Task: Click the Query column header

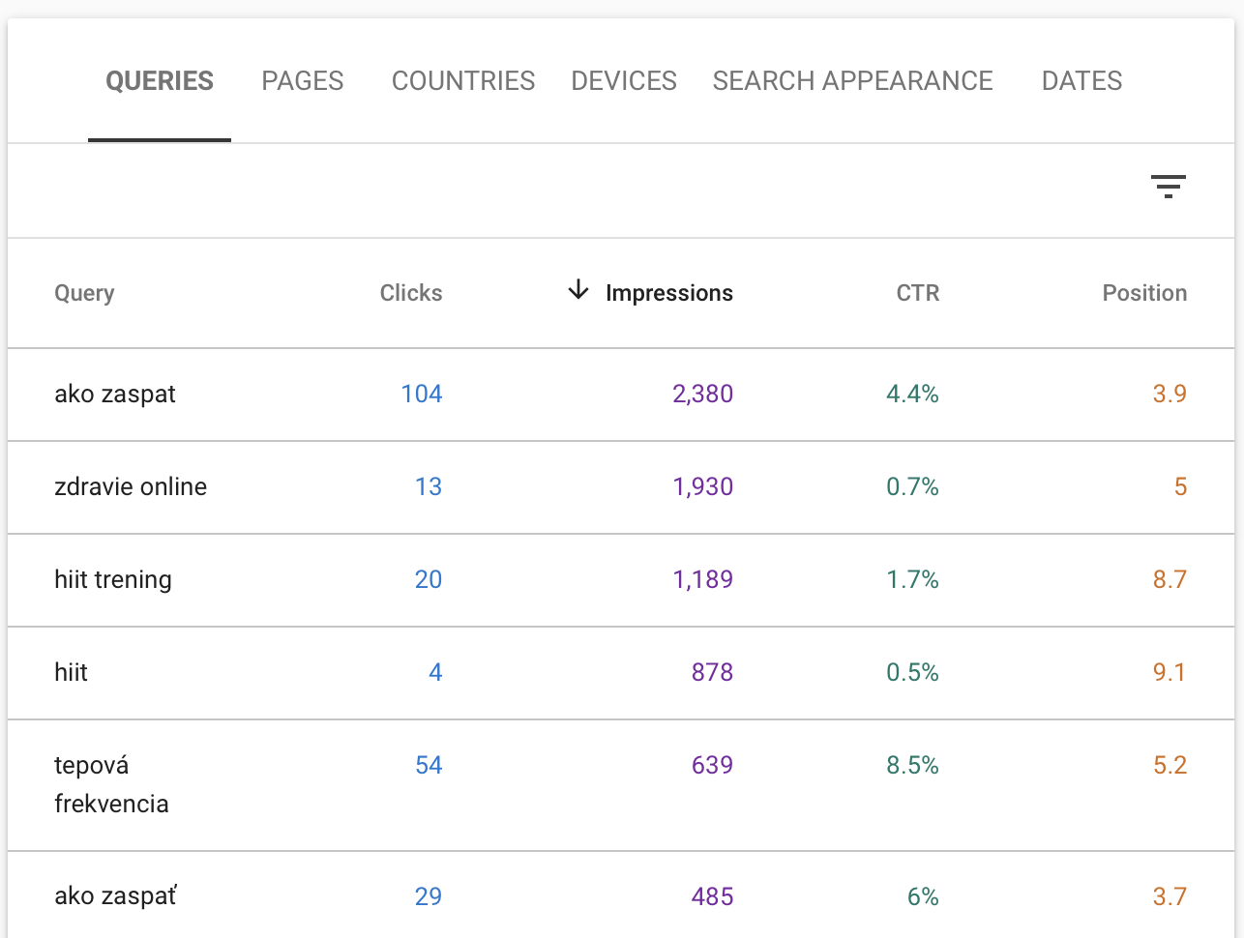Action: [x=84, y=293]
